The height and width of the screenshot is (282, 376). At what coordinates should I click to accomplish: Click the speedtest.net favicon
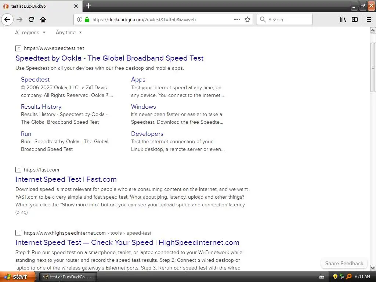point(18,48)
